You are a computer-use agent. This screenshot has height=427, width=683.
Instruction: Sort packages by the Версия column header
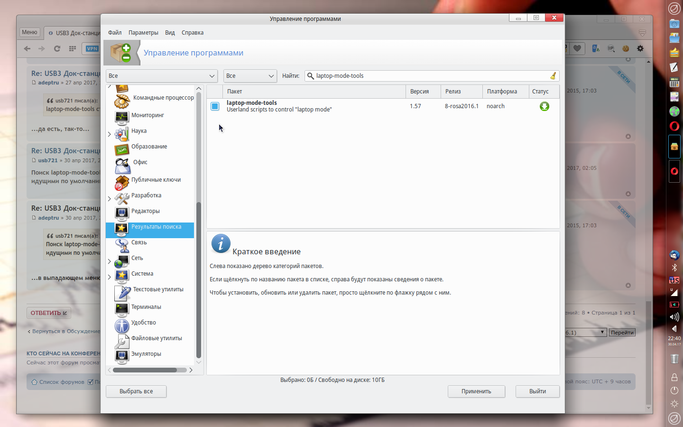click(423, 92)
